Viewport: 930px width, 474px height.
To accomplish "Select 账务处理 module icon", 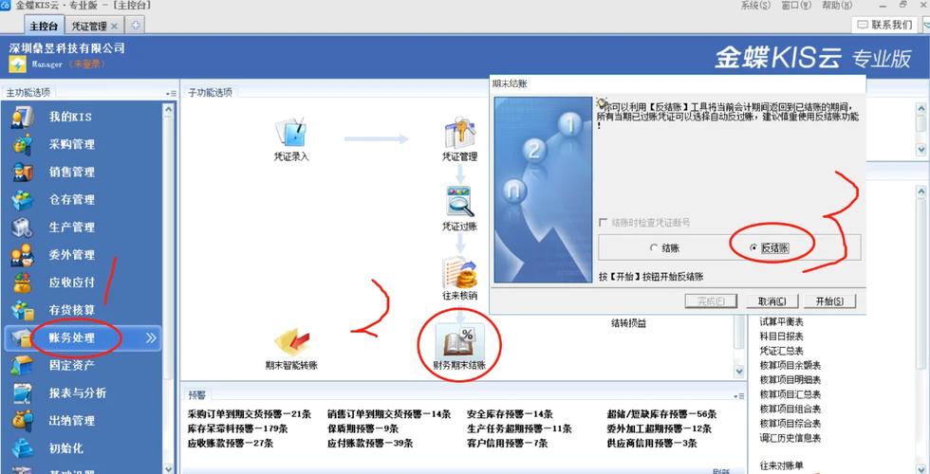I will point(21,337).
